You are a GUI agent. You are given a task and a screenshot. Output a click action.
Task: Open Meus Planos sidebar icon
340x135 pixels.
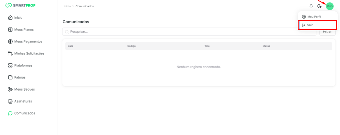click(x=10, y=30)
